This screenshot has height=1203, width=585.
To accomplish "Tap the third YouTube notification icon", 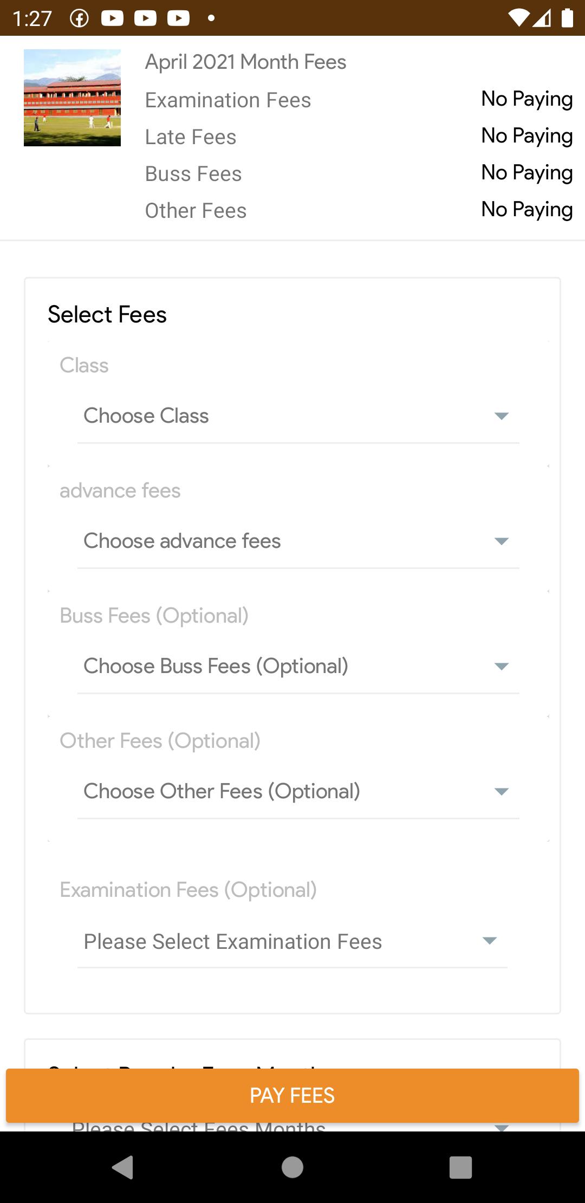I will 178,18.
